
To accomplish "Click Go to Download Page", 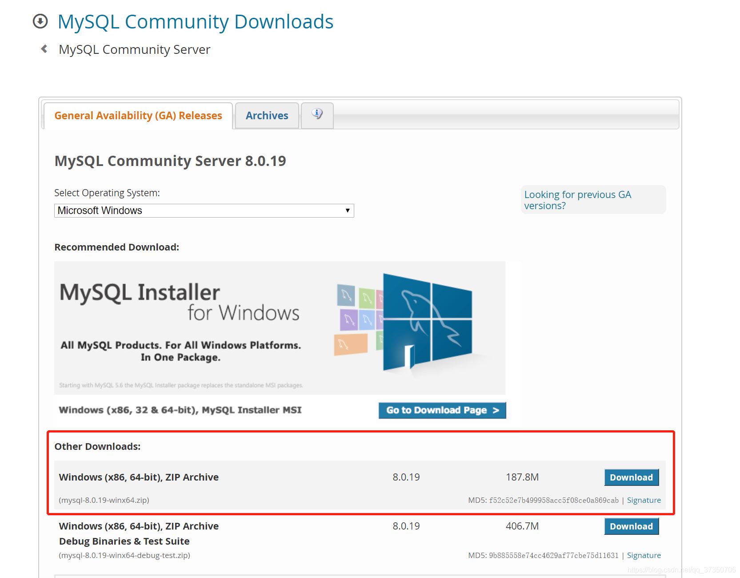I will (442, 410).
